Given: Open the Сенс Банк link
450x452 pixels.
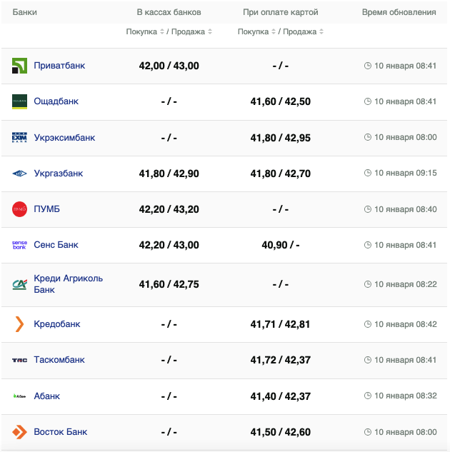Looking at the screenshot, I should (x=56, y=245).
